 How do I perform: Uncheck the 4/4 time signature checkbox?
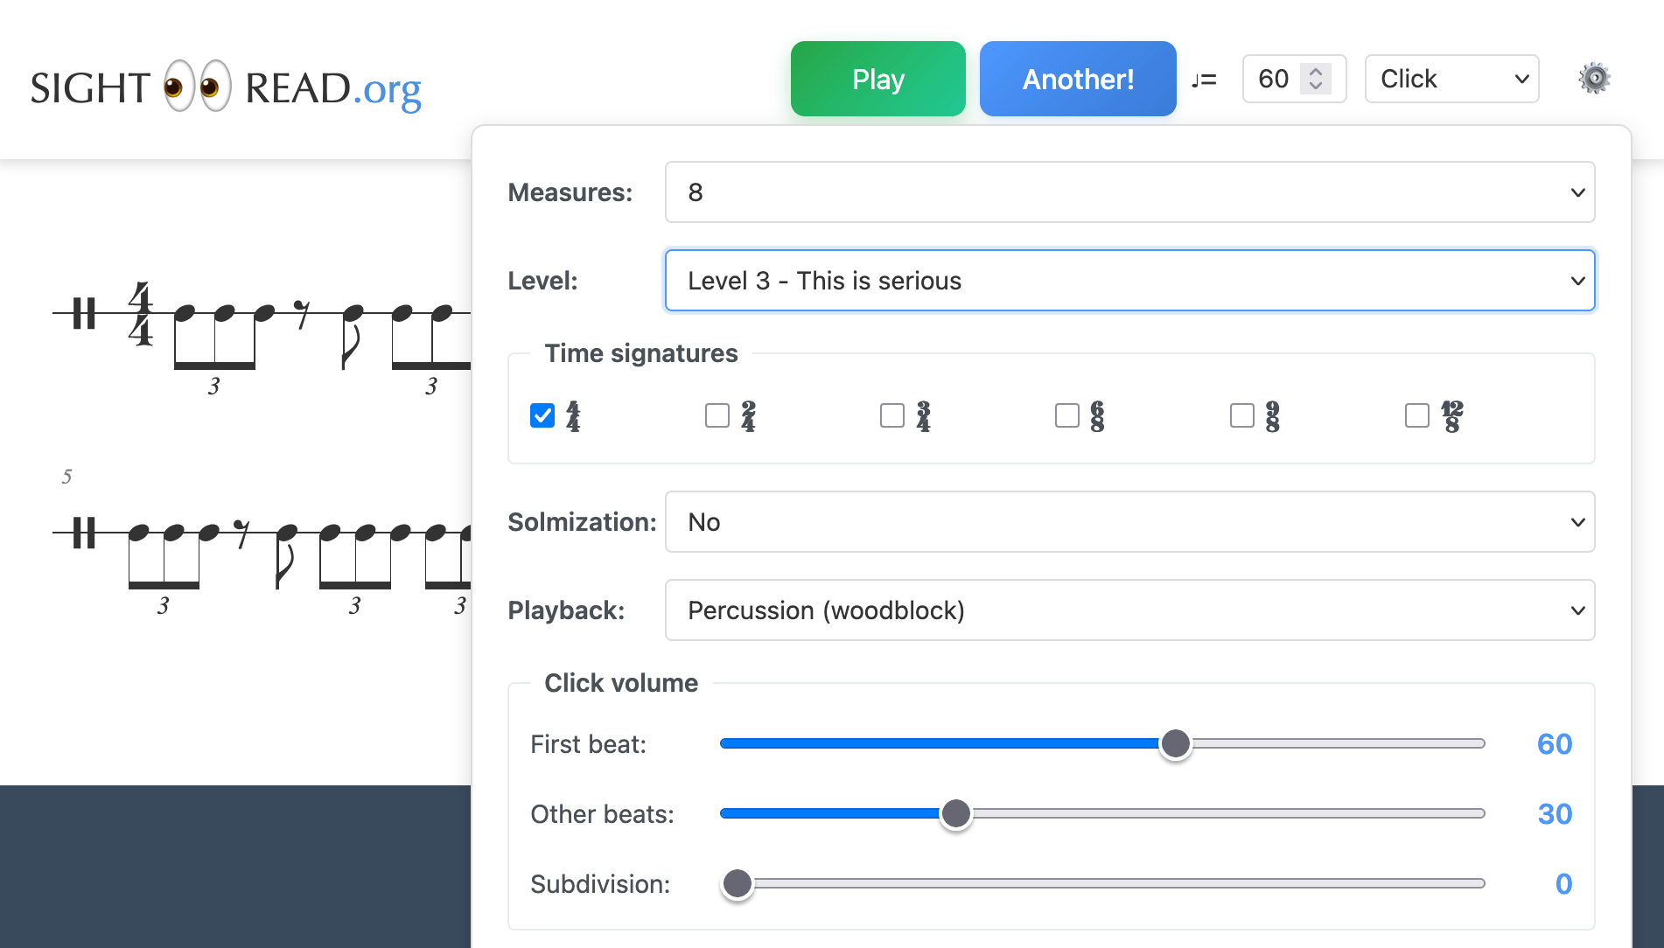tap(542, 415)
